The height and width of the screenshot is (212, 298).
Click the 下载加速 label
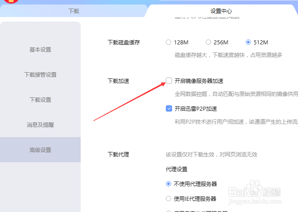click(118, 81)
